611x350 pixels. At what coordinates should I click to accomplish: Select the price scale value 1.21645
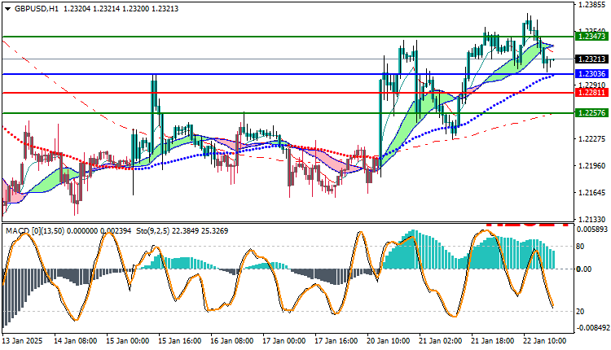tap(592, 193)
